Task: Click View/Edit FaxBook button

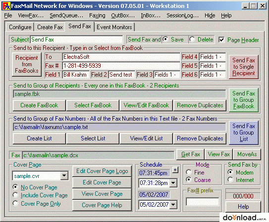Action: (146, 105)
